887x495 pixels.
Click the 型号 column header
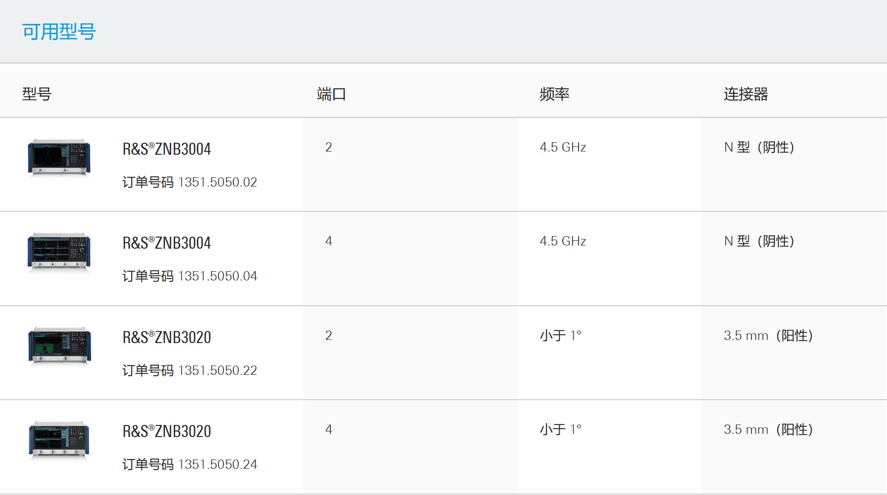37,94
